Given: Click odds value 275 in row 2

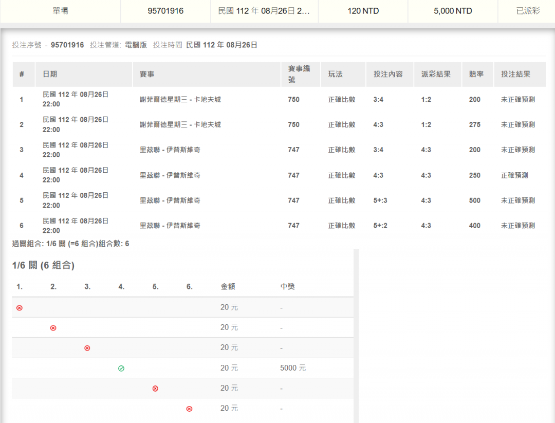Looking at the screenshot, I should (475, 124).
